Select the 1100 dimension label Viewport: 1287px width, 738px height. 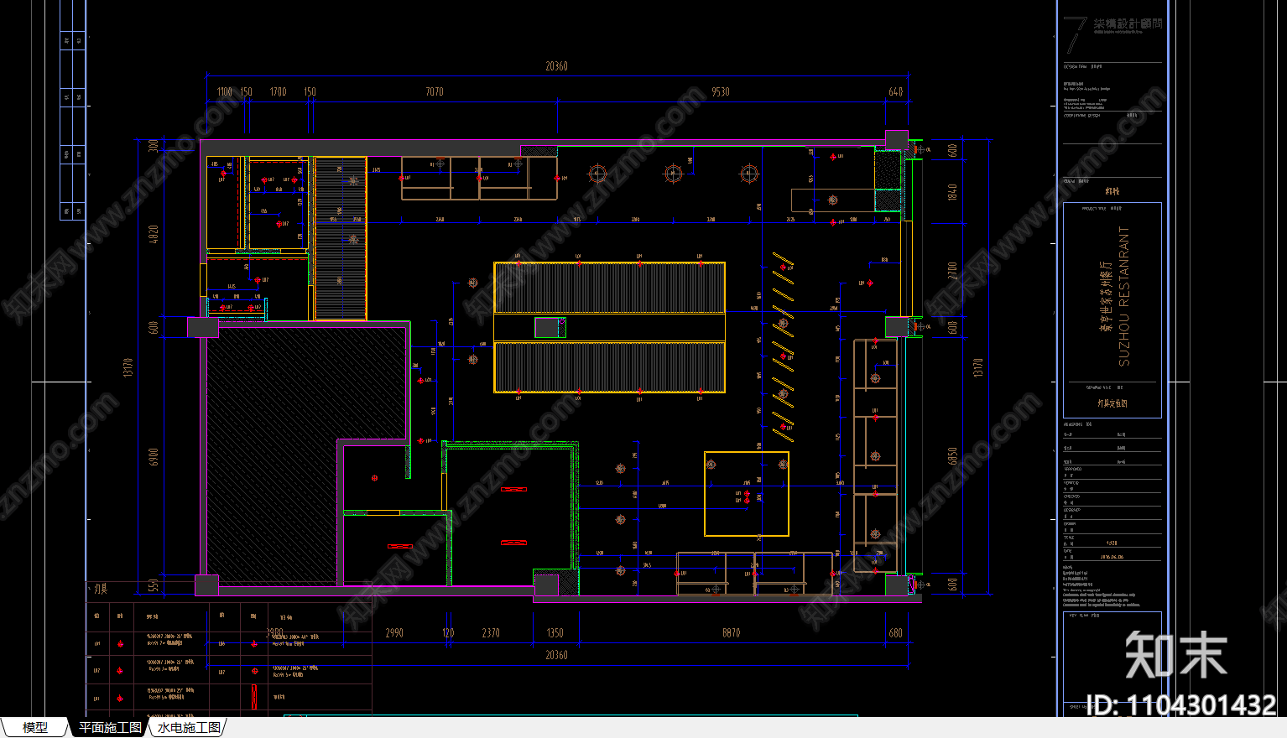[225, 91]
